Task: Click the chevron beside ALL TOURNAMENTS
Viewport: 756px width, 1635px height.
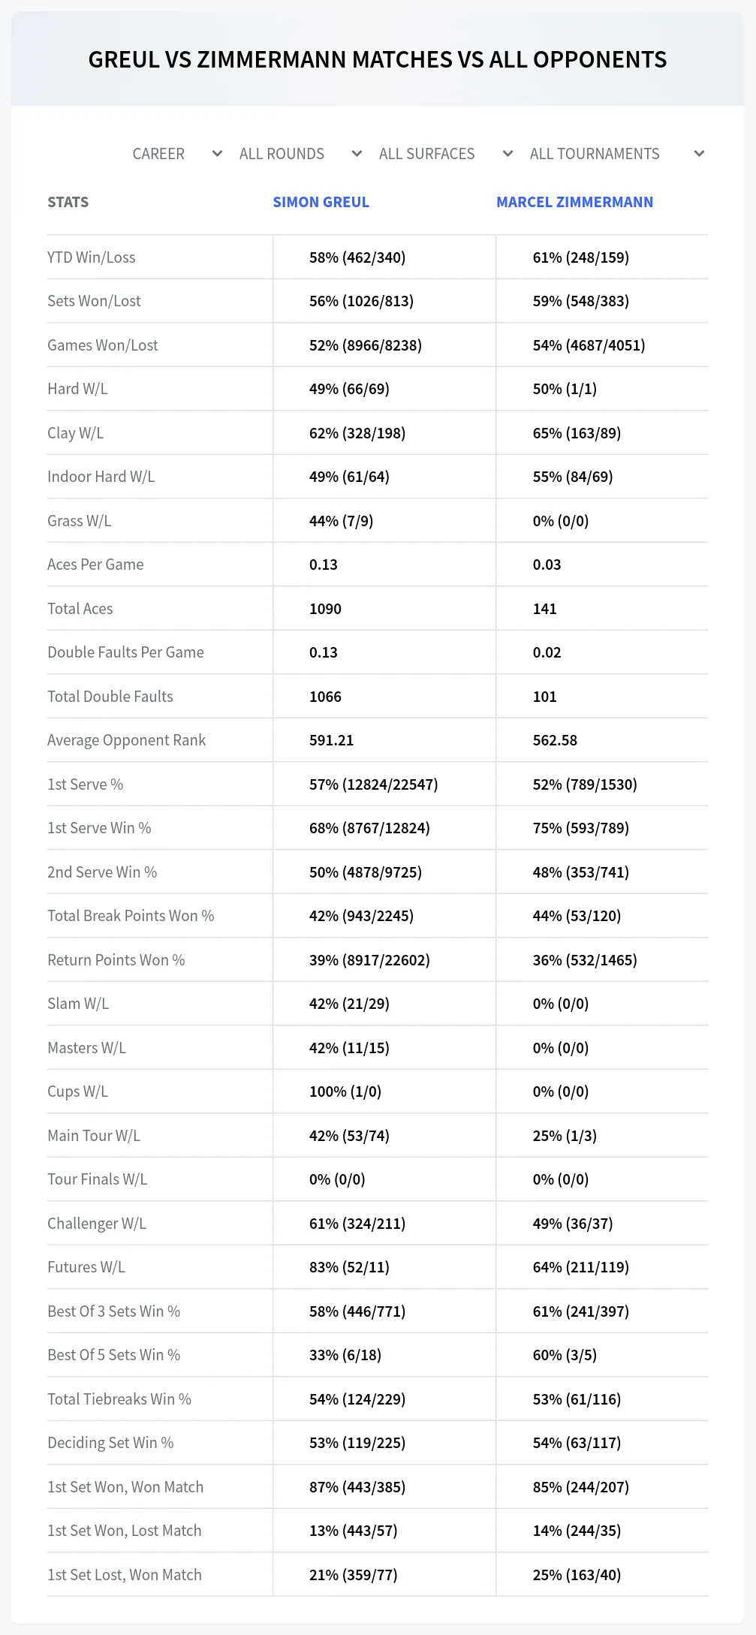Action: tap(699, 154)
